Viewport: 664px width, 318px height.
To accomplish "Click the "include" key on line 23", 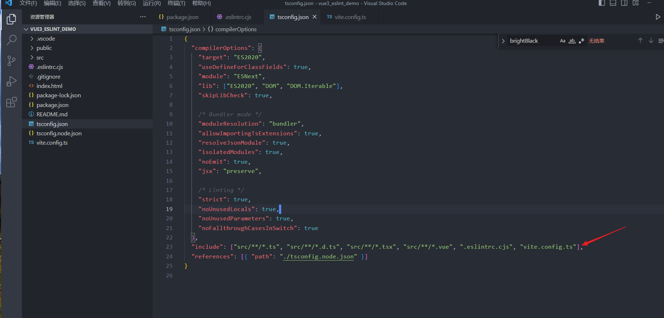I will click(x=207, y=247).
